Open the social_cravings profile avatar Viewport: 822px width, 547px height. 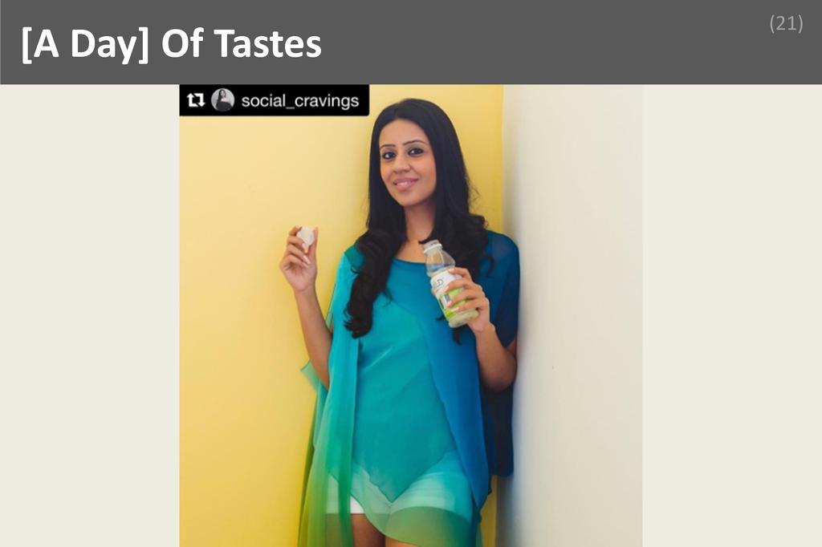tap(222, 99)
